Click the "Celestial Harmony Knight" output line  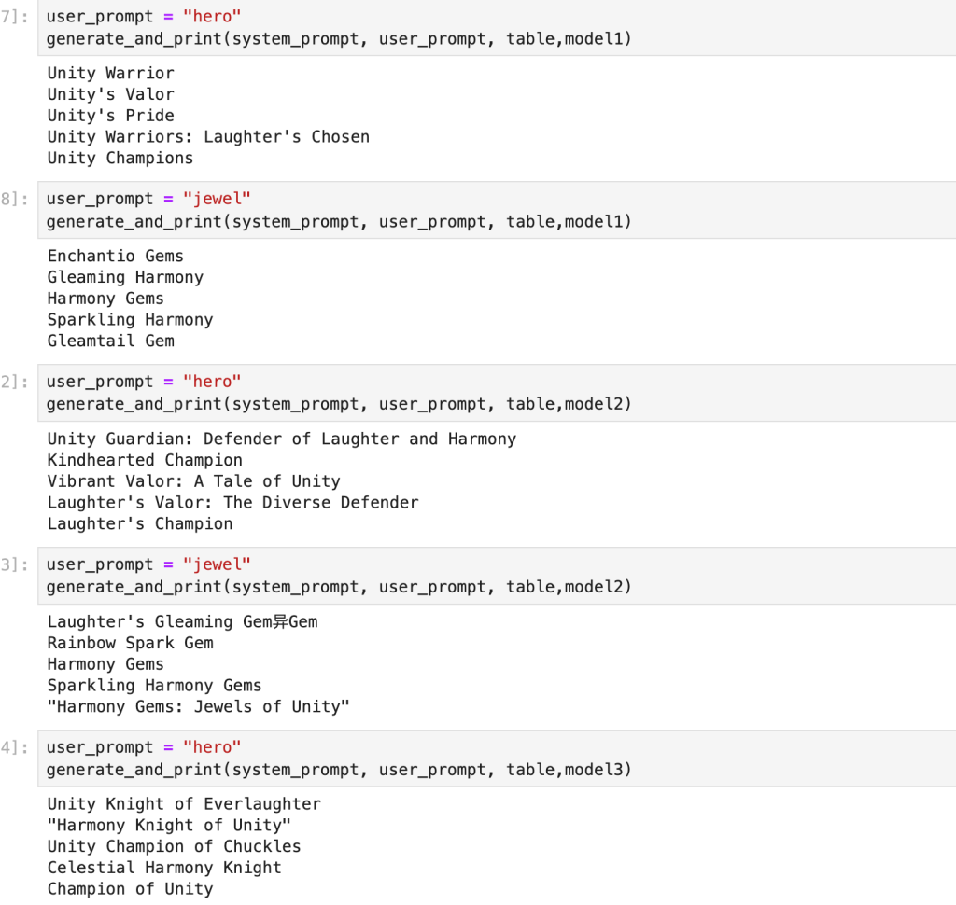pos(164,868)
